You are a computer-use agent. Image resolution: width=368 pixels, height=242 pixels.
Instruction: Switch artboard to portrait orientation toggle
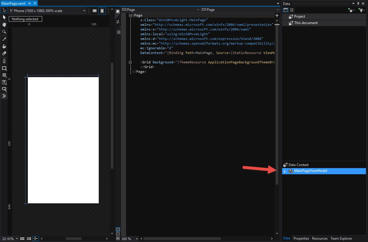tap(102, 11)
